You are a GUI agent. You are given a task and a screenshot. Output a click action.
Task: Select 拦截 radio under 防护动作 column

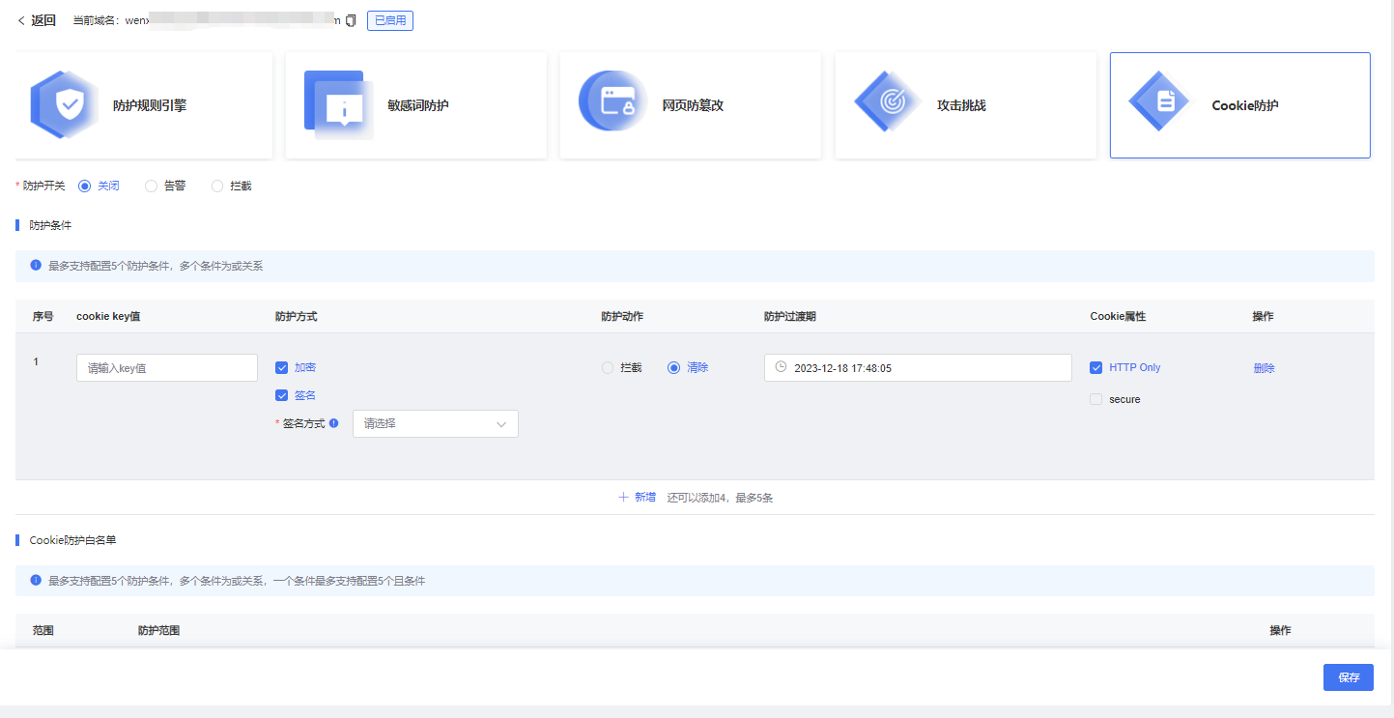pos(608,368)
